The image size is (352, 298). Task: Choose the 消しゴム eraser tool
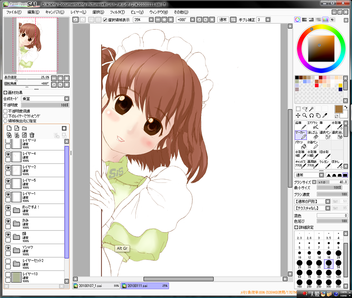(313, 135)
